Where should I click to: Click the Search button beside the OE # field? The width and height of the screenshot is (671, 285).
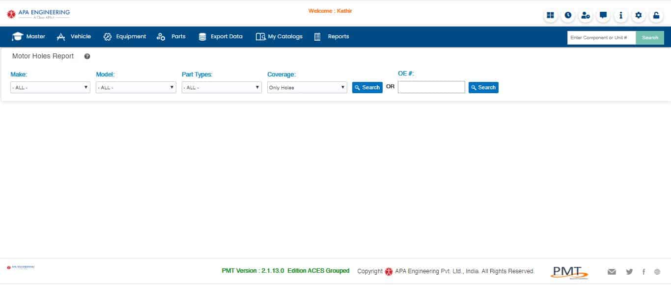[x=483, y=87]
